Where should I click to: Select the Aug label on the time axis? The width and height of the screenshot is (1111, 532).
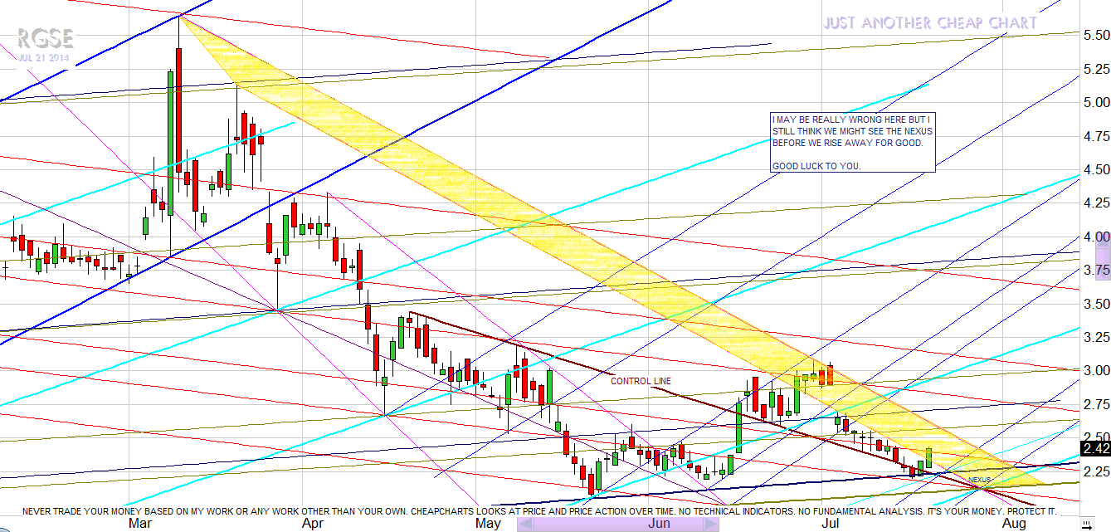(1014, 523)
